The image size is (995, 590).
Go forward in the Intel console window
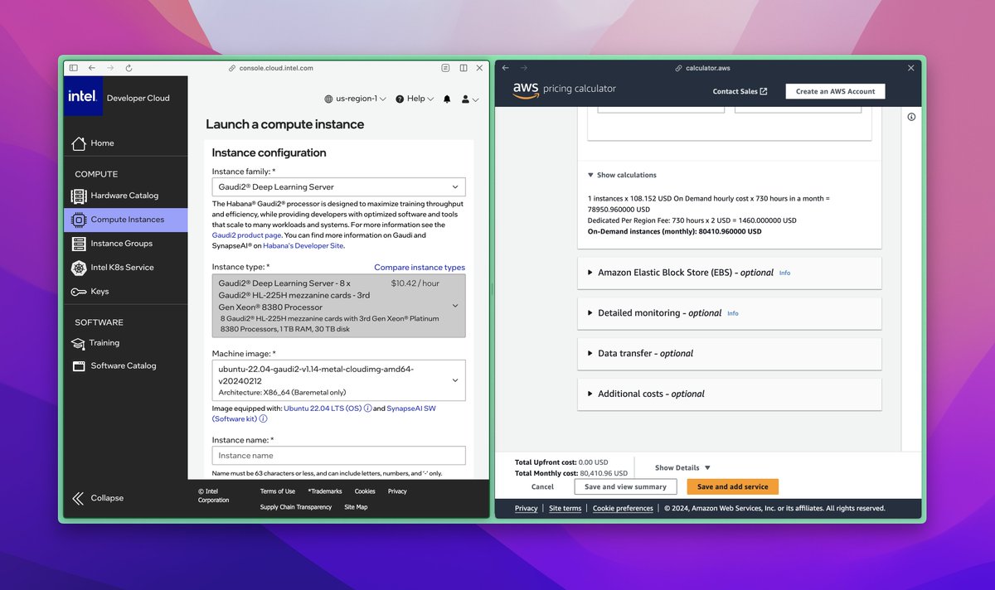[110, 68]
